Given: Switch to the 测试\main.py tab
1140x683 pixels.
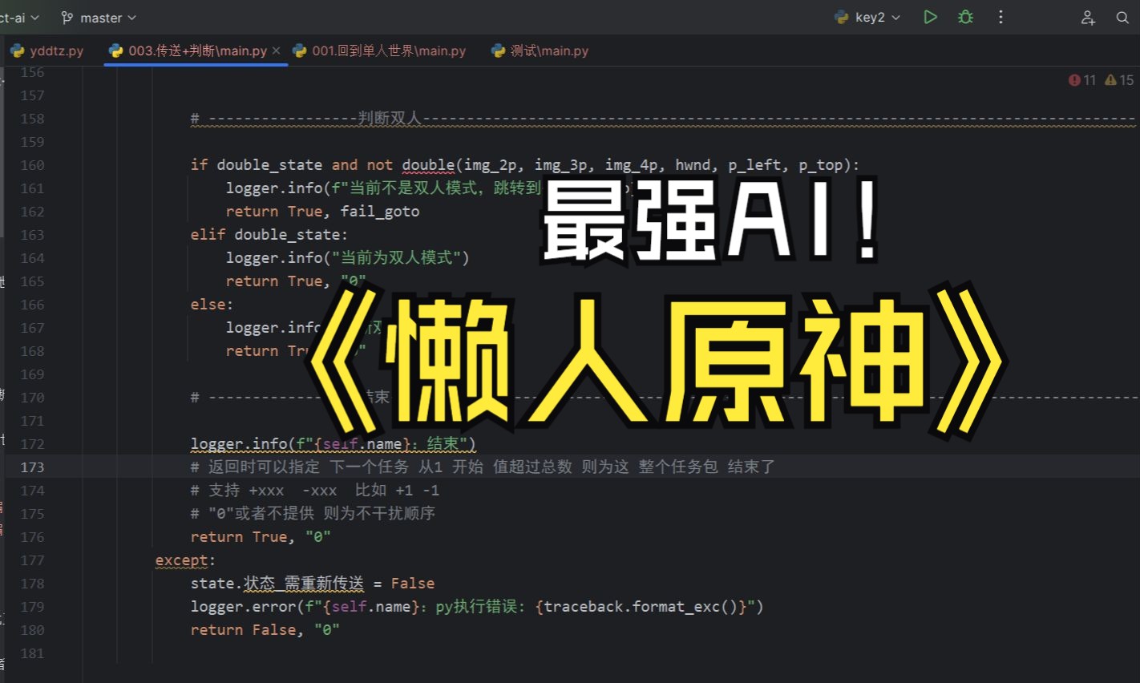Looking at the screenshot, I should [540, 51].
